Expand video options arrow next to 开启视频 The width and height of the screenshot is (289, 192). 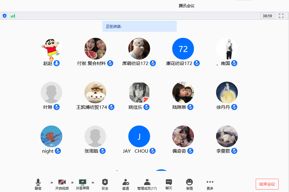72,182
